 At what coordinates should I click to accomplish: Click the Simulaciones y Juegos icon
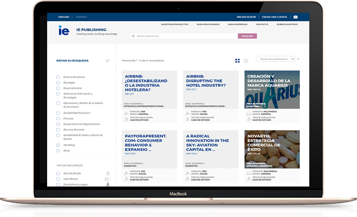click(108, 184)
